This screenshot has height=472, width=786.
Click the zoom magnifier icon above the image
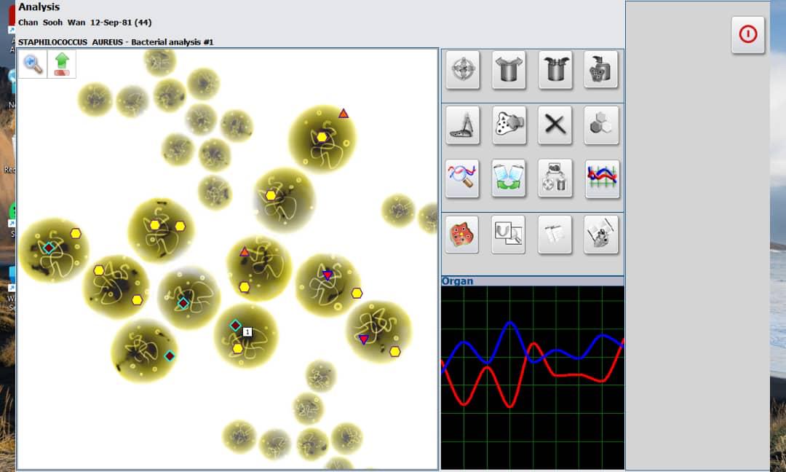click(x=33, y=64)
